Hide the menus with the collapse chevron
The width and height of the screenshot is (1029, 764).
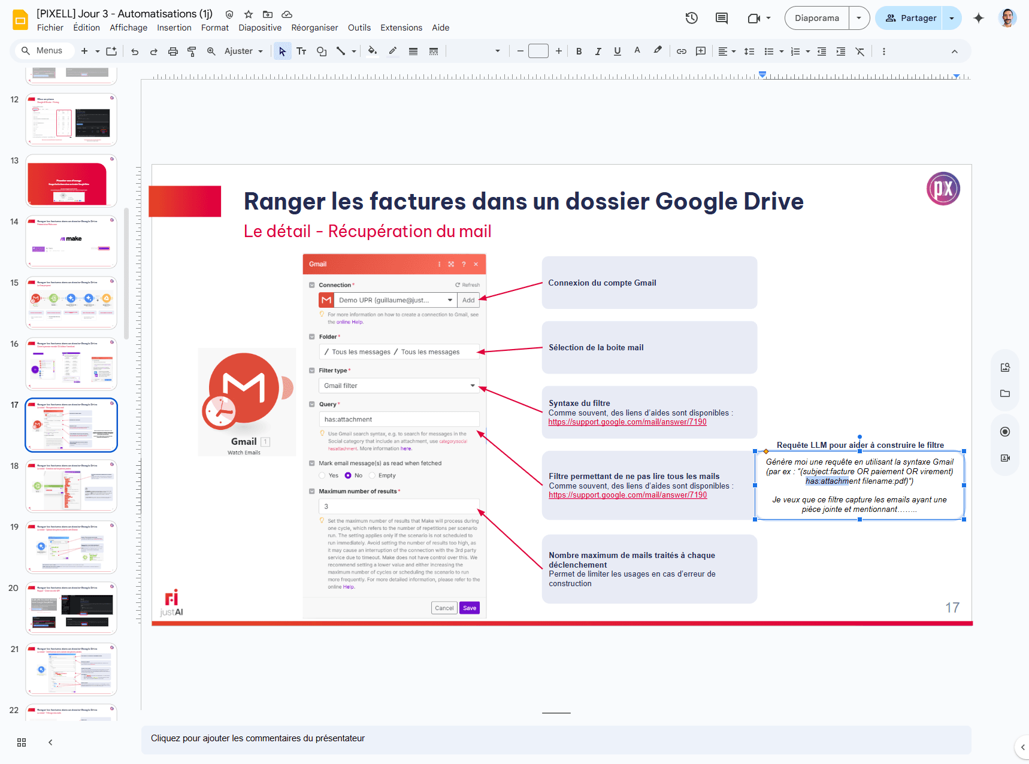coord(955,51)
